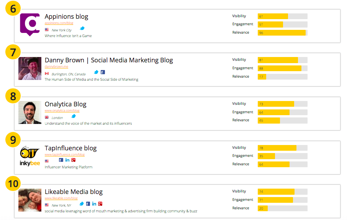This screenshot has width=347, height=220.
Task: Select the Appinions purple logo thumbnail
Action: coord(30,24)
